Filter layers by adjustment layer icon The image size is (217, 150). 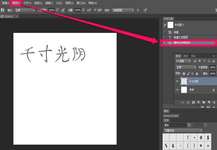(x=200, y=61)
